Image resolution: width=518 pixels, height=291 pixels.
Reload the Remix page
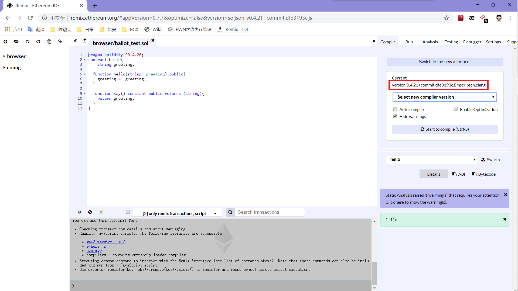click(30, 18)
